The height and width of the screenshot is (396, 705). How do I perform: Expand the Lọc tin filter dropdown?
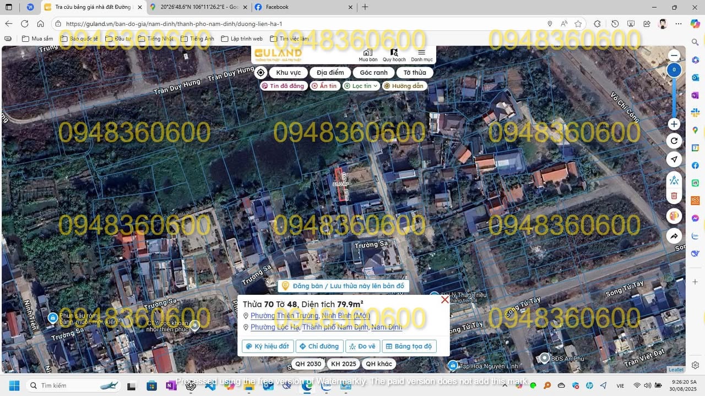(x=361, y=86)
